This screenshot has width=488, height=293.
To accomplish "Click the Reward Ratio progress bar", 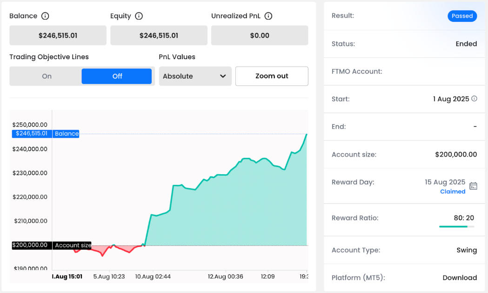I will [458, 225].
